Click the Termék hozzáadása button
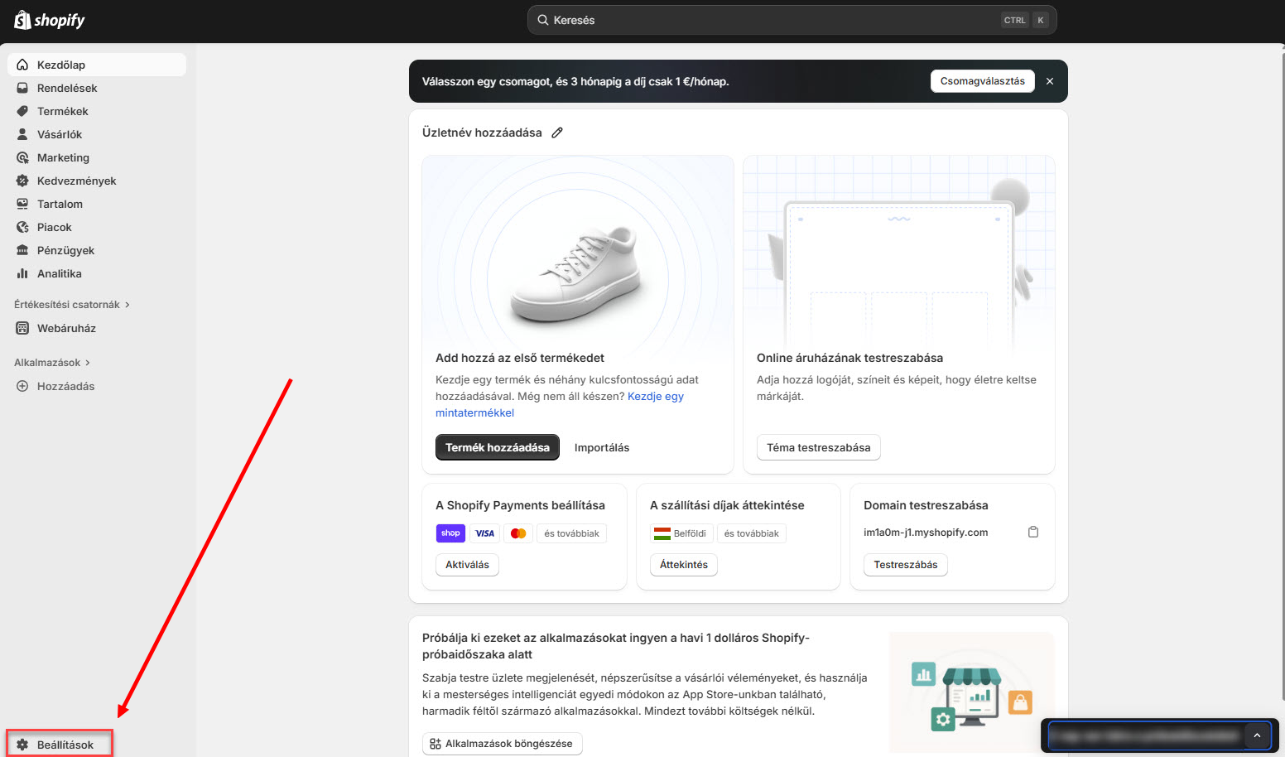The width and height of the screenshot is (1285, 757). coord(497,447)
